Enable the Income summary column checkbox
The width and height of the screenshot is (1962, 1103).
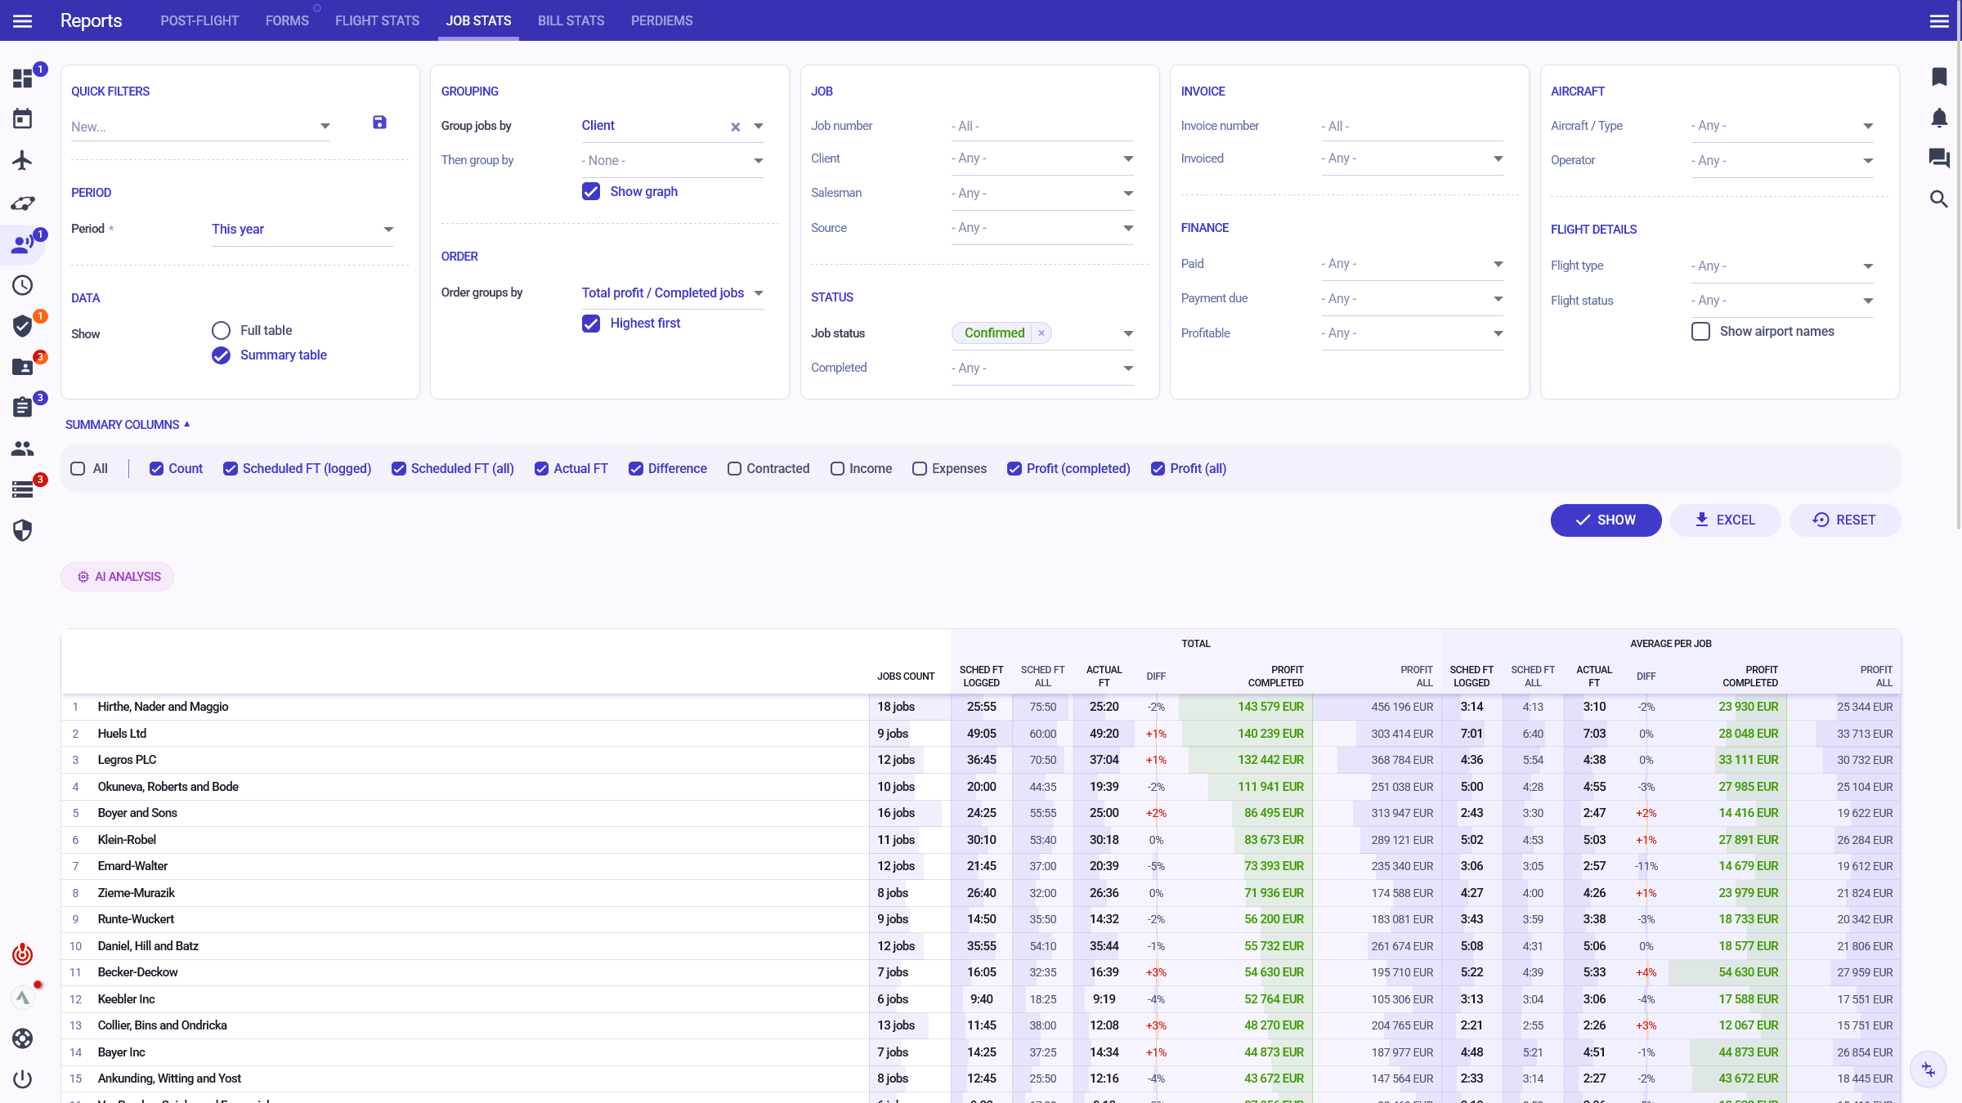coord(837,468)
